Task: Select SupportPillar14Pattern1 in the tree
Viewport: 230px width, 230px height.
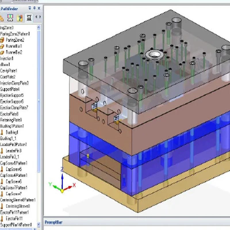Action: point(16,225)
